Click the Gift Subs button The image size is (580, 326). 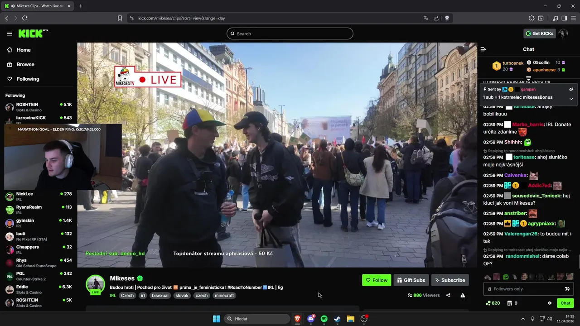[411, 280]
